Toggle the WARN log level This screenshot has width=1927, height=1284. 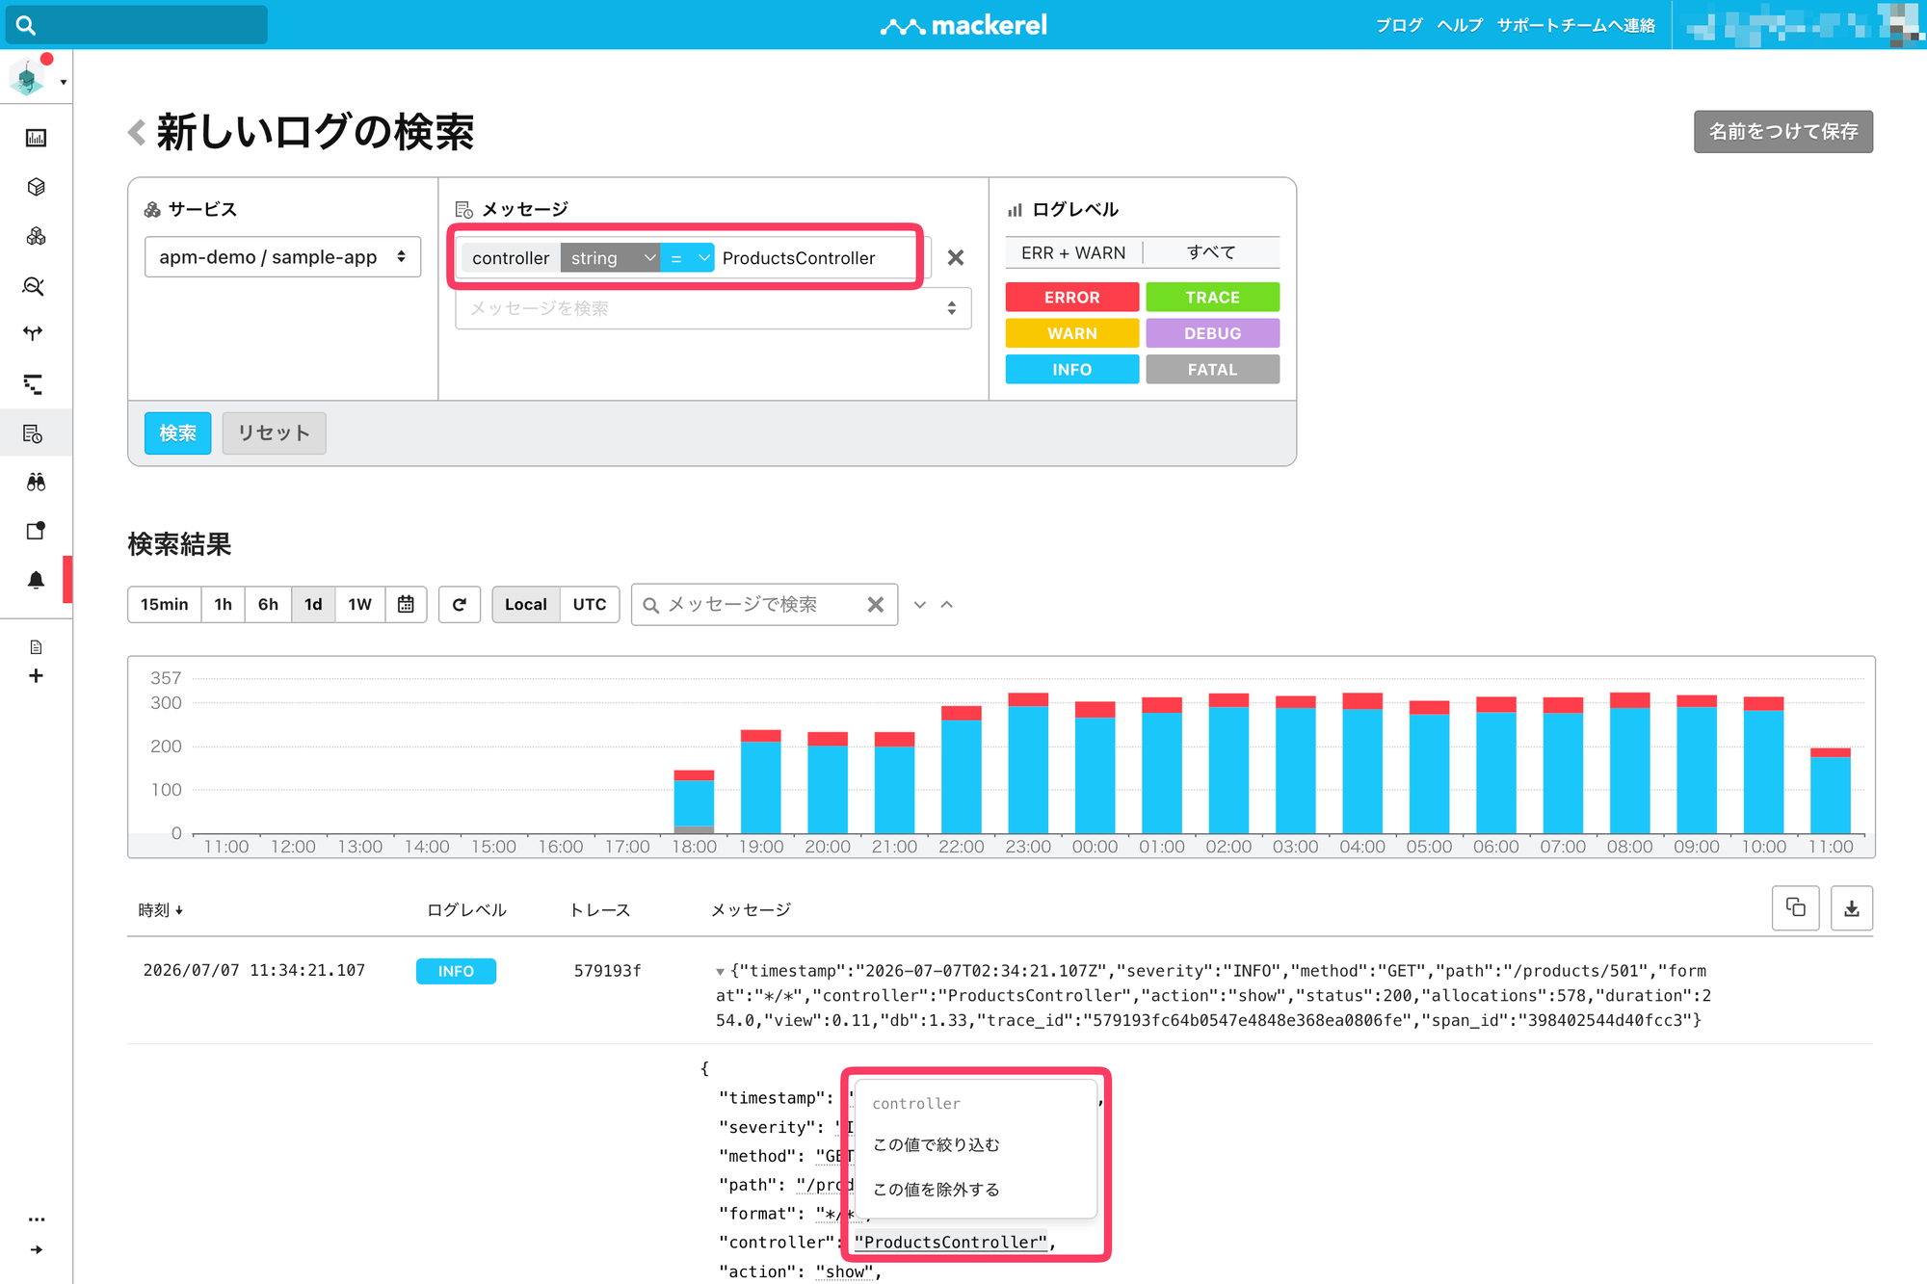tap(1072, 333)
